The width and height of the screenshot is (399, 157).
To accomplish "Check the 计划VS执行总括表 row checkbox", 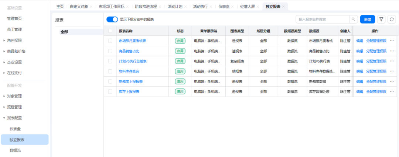I will pos(110,61).
